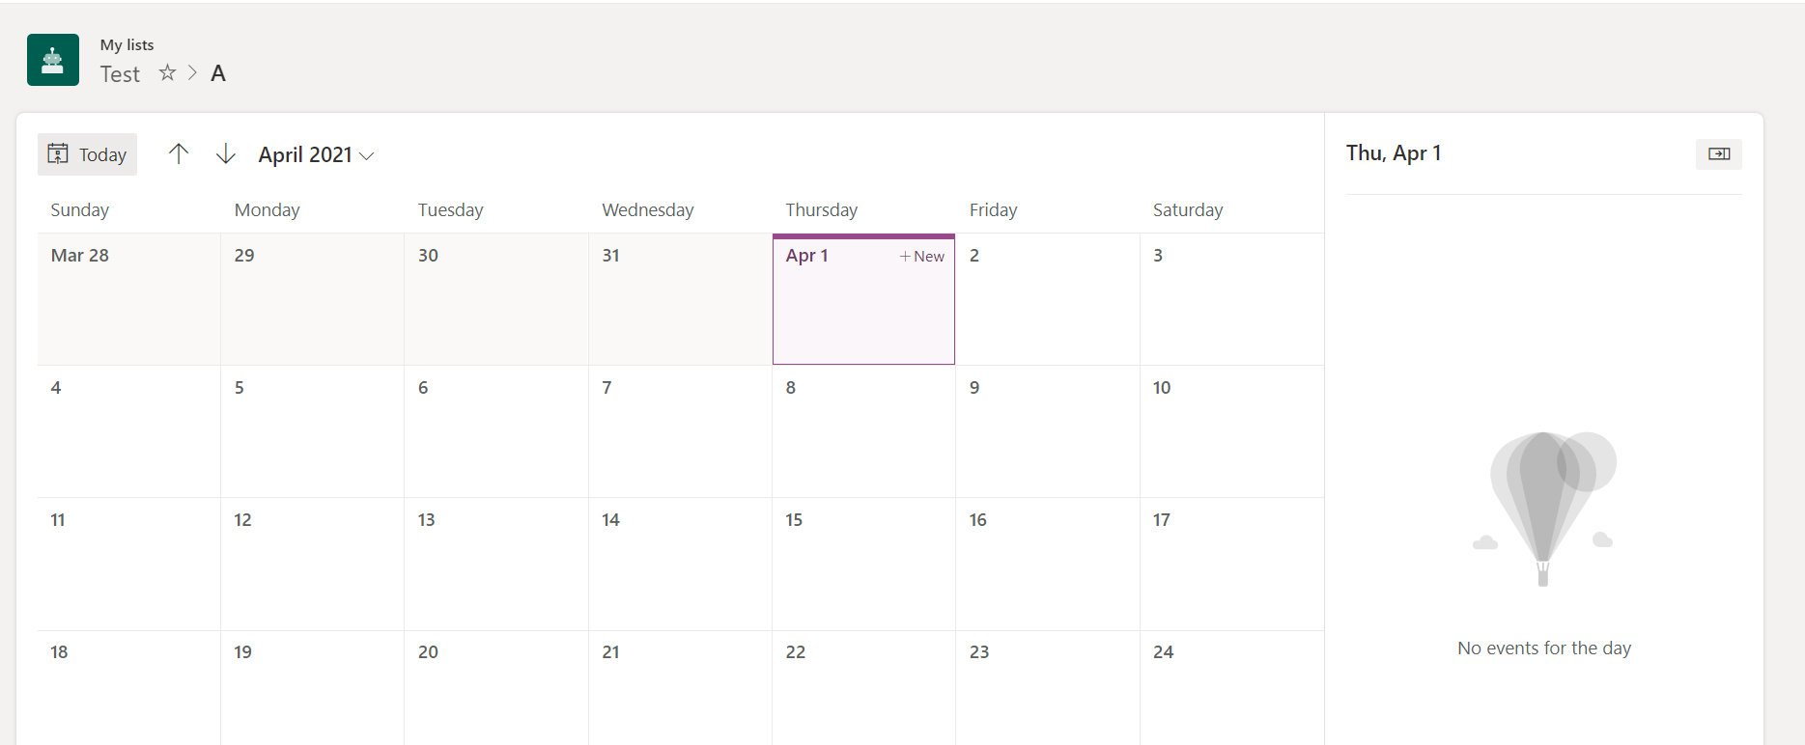The image size is (1805, 745).
Task: Click the day numbered 2 on Friday
Action: click(x=1048, y=299)
